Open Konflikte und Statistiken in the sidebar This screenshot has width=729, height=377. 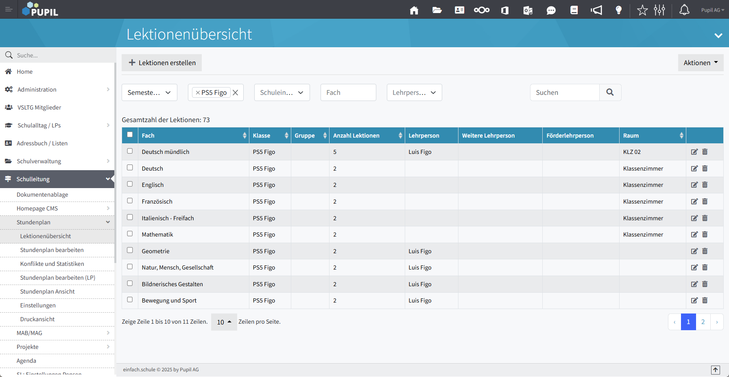52,264
